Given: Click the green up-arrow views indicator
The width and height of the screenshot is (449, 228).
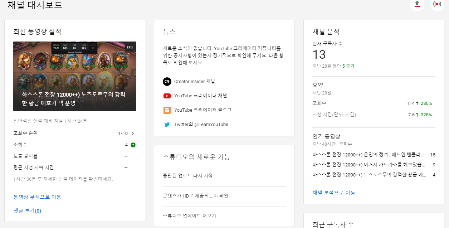Looking at the screenshot, I should [133, 145].
